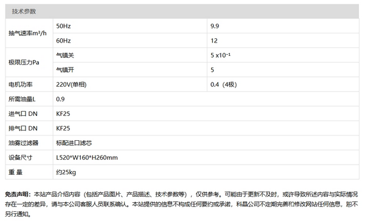Click the 5 x10⁻¹ value
This screenshot has height=221, width=365.
pos(220,55)
